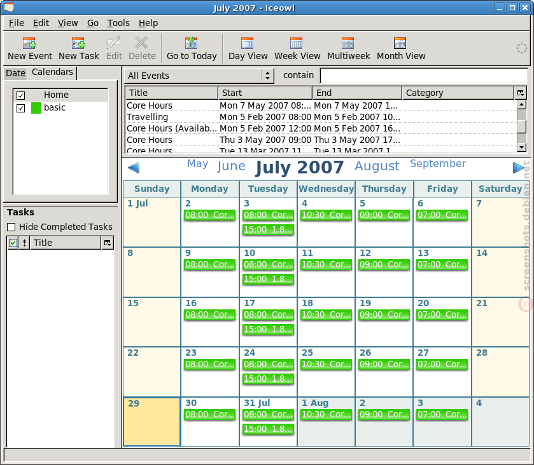Select the 08:00 event on July 2

(210, 215)
